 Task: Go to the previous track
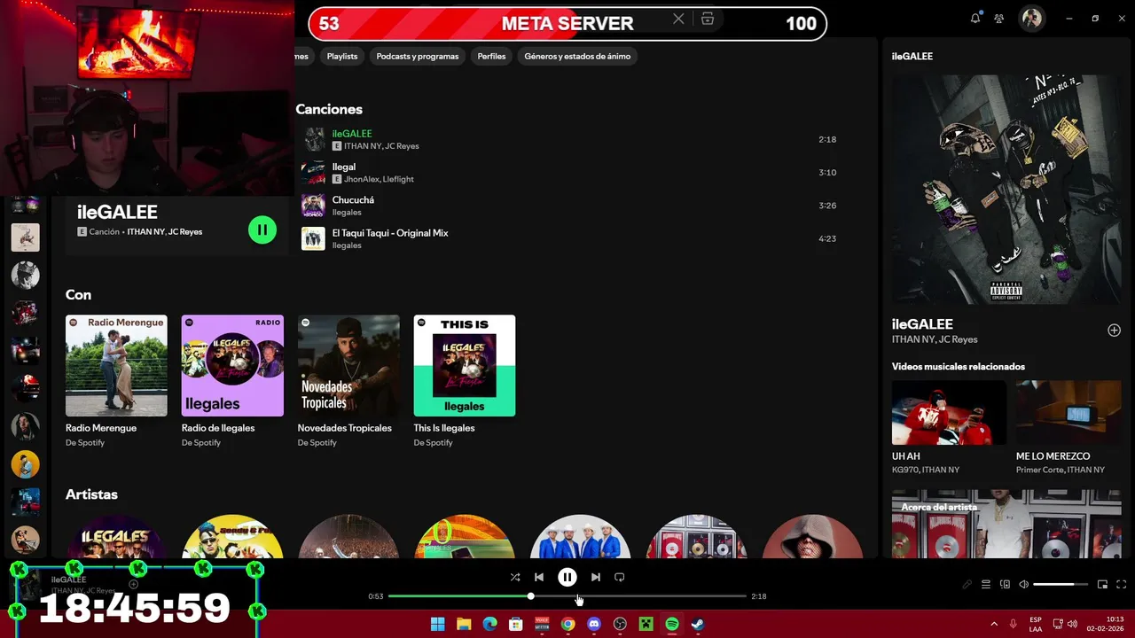[538, 577]
